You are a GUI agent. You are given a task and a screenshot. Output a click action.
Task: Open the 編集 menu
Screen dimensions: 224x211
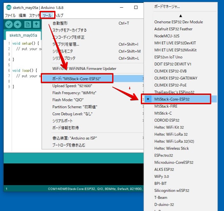tap(22, 15)
